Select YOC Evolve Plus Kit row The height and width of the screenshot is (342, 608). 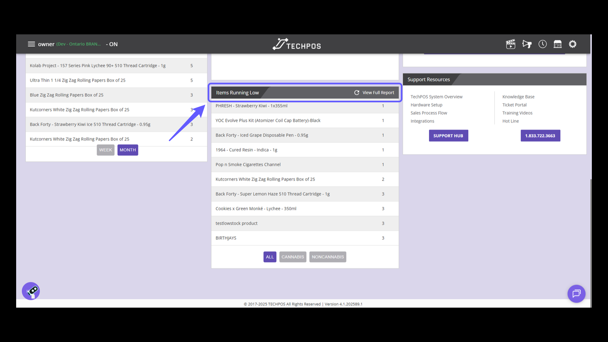(305, 120)
